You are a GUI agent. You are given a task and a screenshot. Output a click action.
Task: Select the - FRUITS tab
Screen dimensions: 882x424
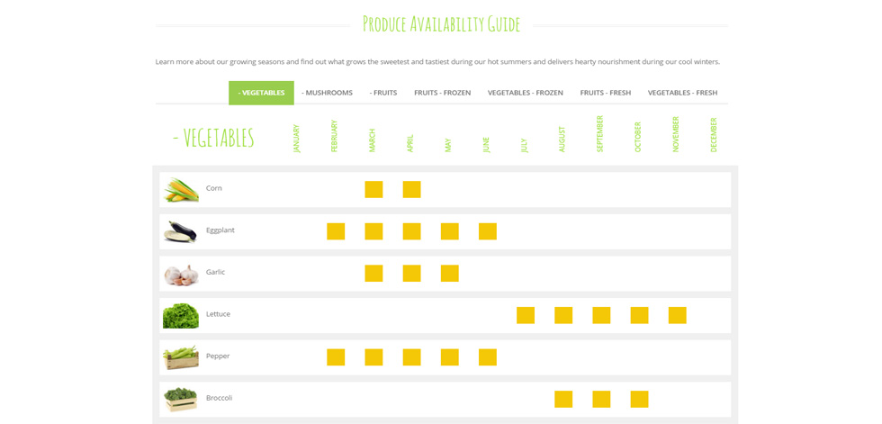(x=383, y=93)
